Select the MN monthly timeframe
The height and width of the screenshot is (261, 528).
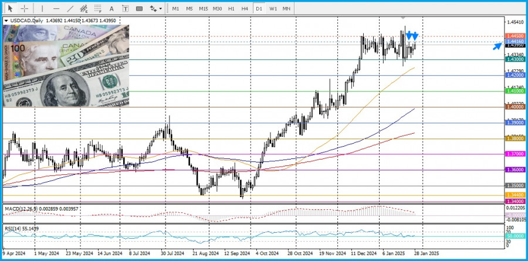click(286, 9)
